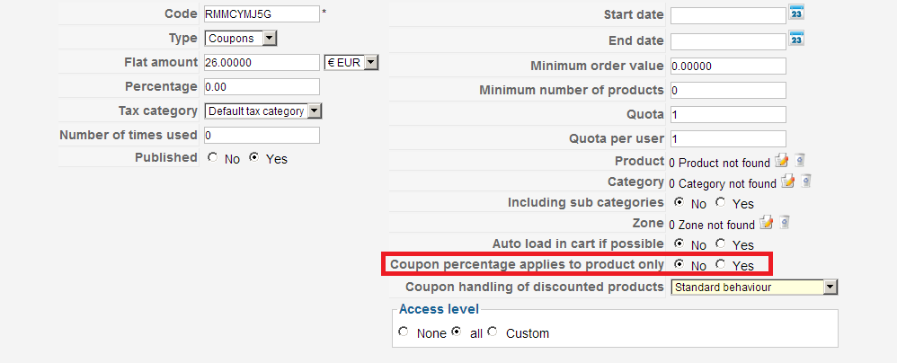Expand the Tax category dropdown

[263, 111]
